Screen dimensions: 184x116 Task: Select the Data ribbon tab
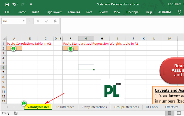click(89, 12)
